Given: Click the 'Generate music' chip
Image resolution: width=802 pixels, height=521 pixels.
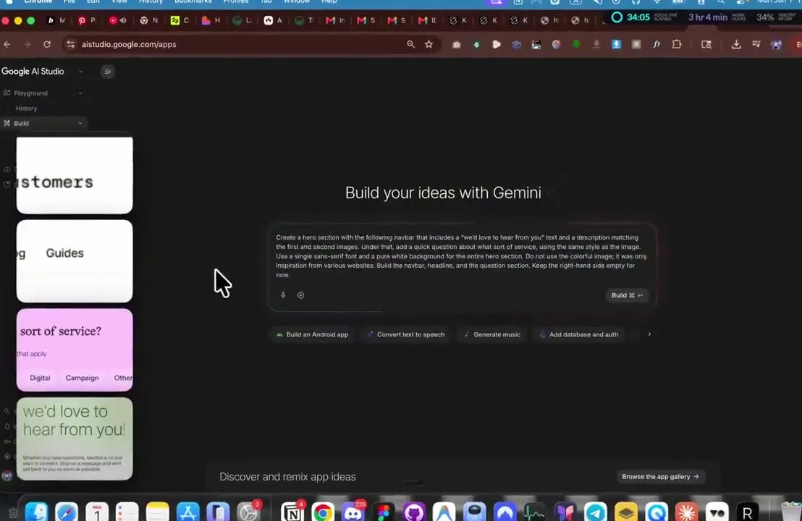Looking at the screenshot, I should [491, 334].
